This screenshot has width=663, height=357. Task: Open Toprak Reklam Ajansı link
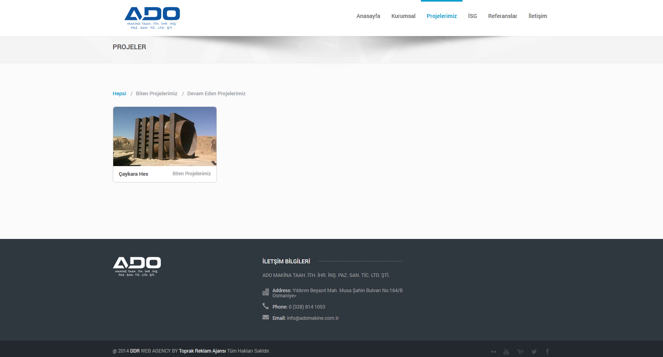coord(202,351)
